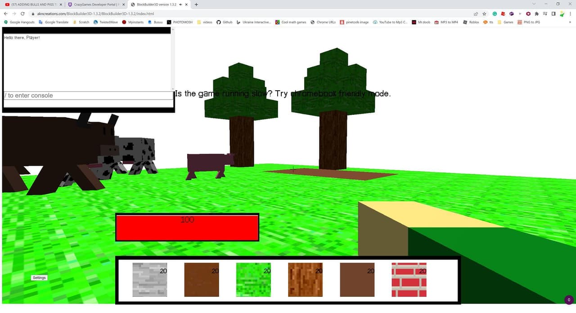Open the TwistedWave bookmark
The image size is (576, 313).
[x=106, y=22]
